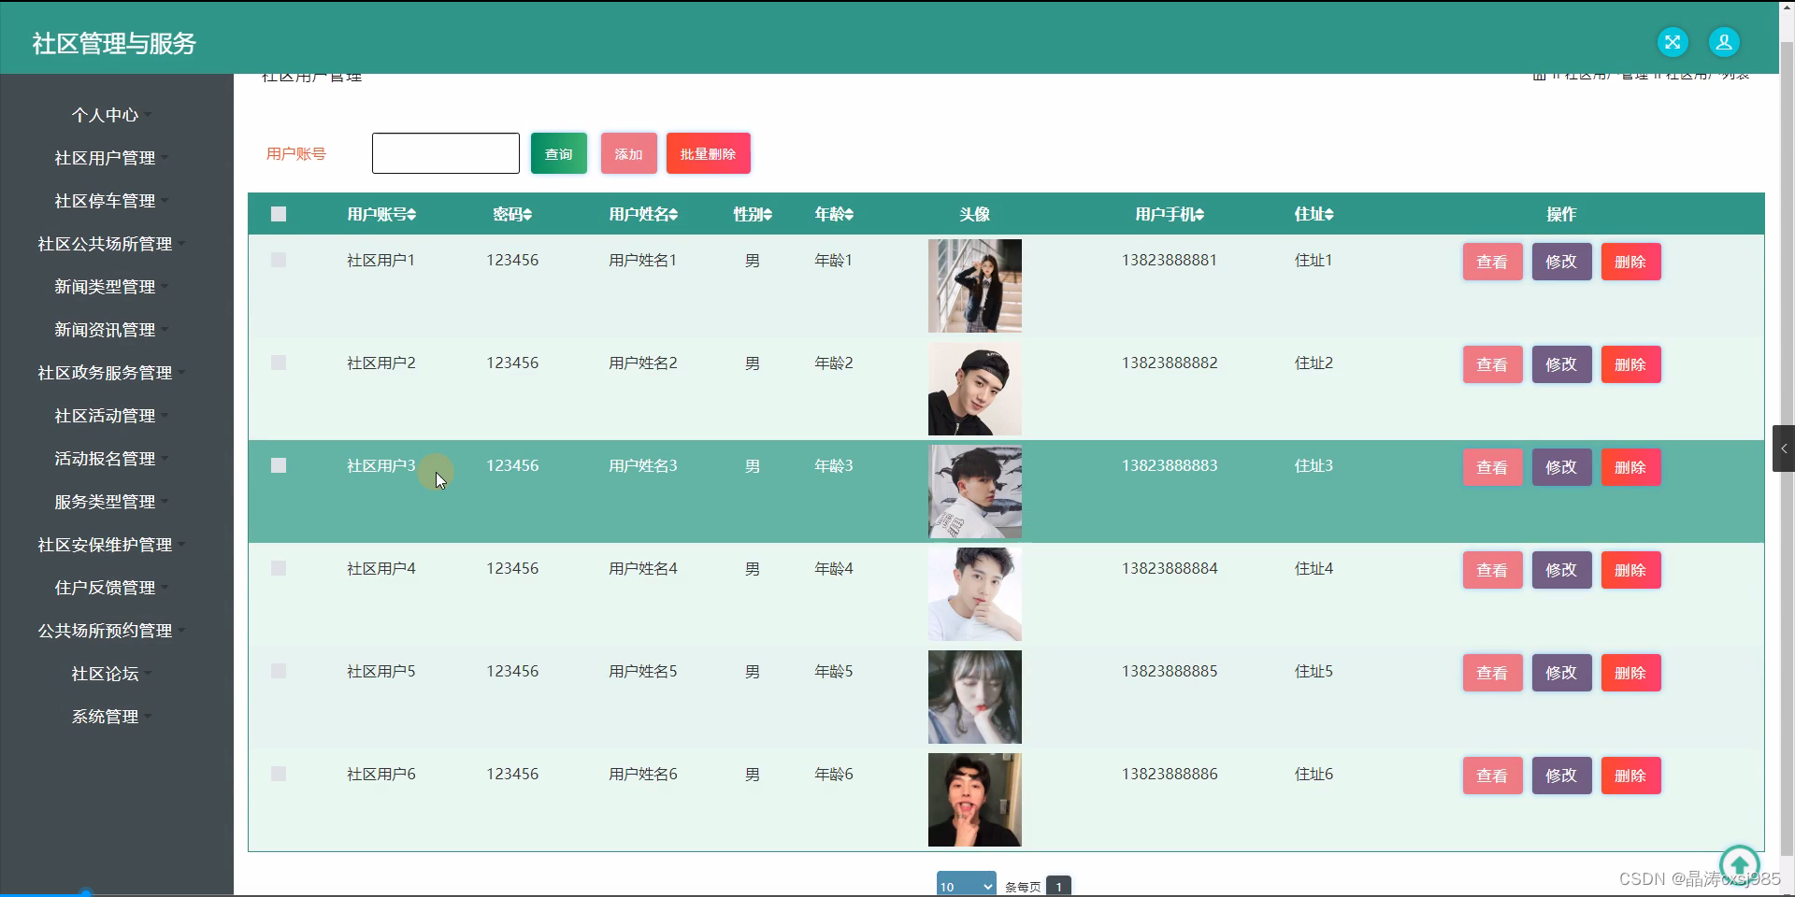Edit the 社区用户5 record

[1561, 673]
